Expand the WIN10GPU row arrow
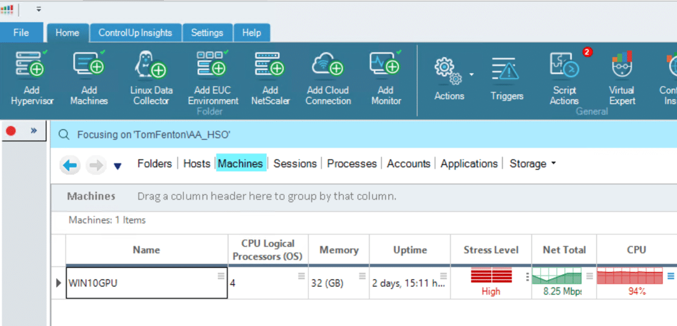 coord(59,283)
